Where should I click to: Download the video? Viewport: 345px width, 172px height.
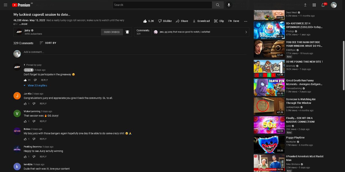pyautogui.click(x=201, y=21)
